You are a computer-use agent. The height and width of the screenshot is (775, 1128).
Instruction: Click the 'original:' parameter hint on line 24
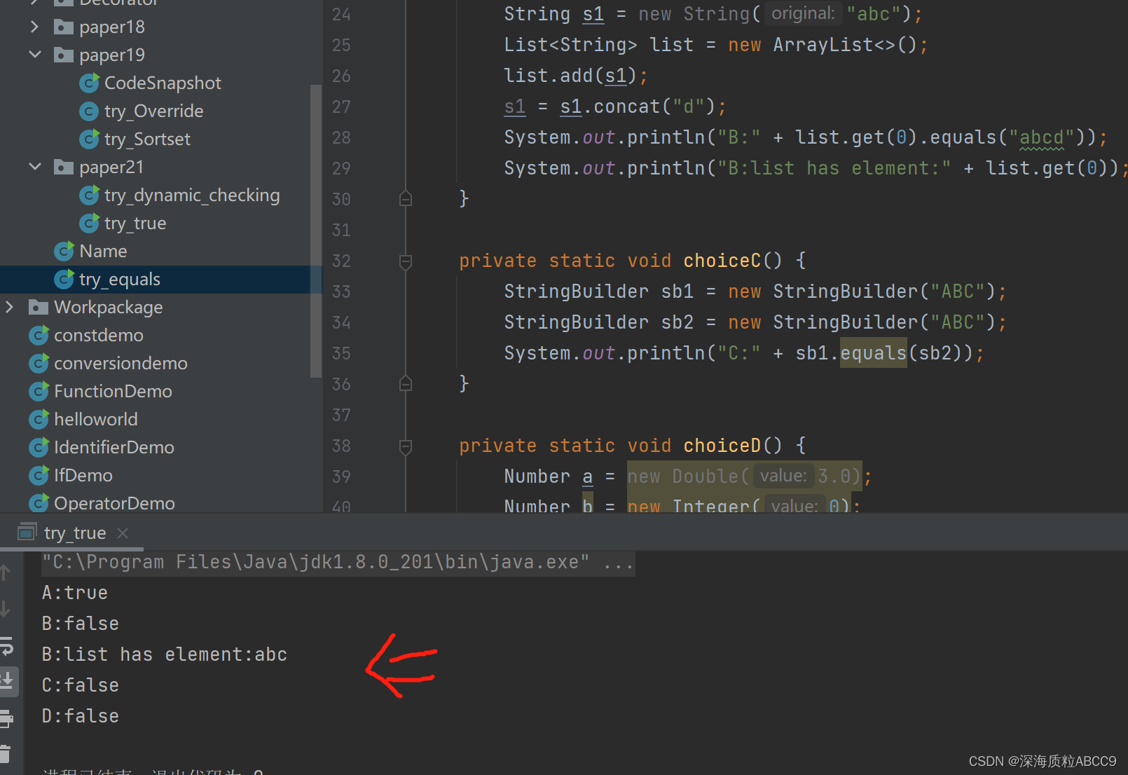[803, 13]
